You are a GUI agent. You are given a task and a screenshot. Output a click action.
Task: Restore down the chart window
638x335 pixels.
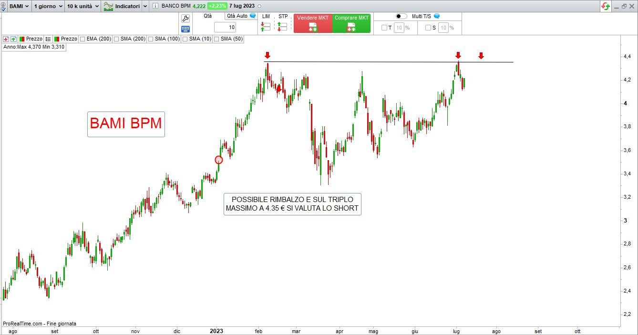click(x=624, y=6)
